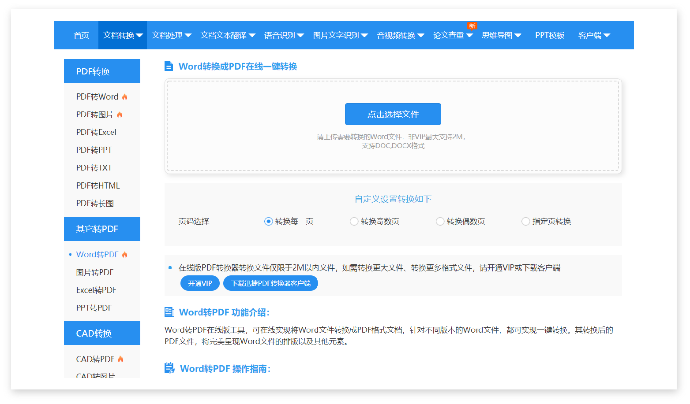
Task: Click the PDF转换 sidebar section header
Action: click(102, 71)
